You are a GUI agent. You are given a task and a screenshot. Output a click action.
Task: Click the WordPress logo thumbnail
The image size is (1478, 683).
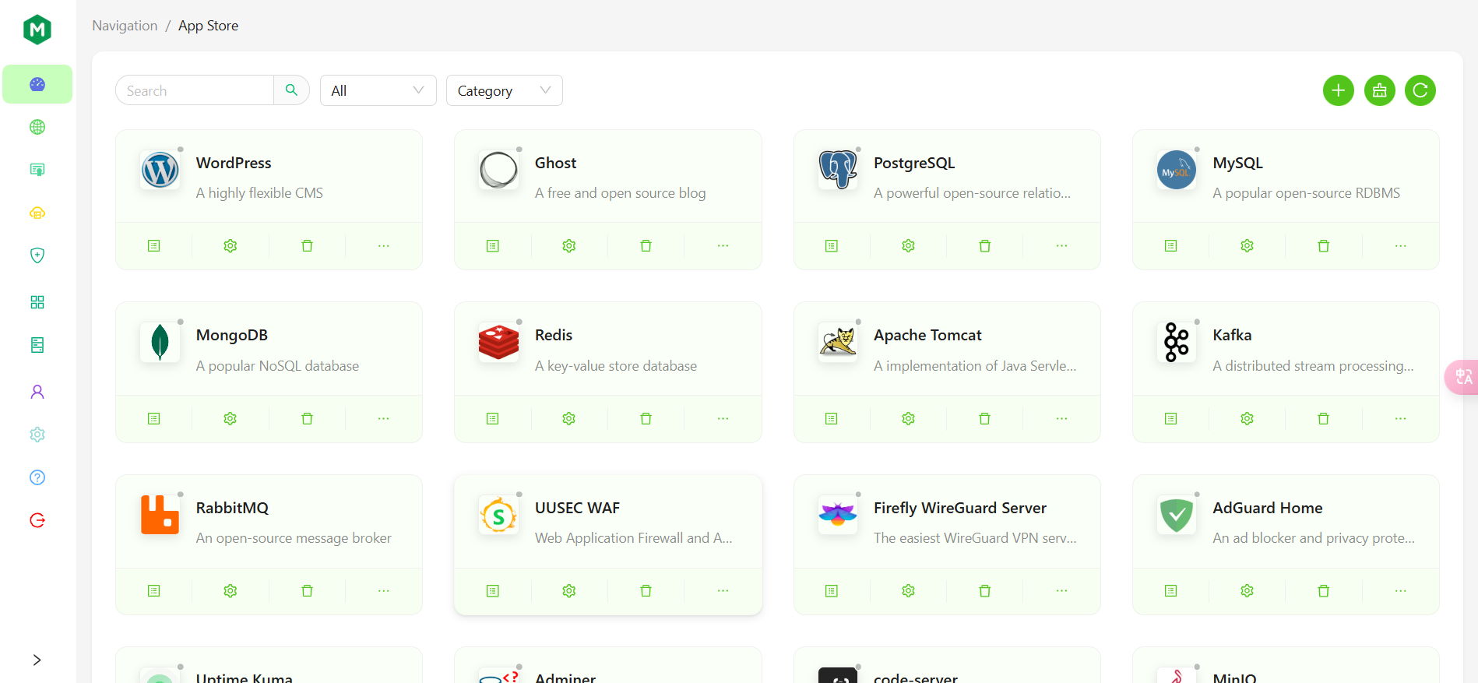pos(160,170)
